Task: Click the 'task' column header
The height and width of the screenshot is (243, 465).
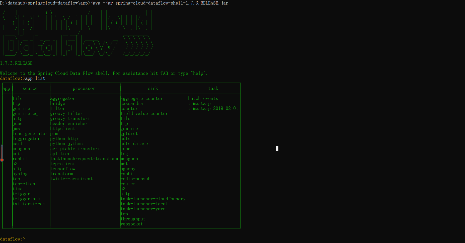Action: pyautogui.click(x=213, y=88)
